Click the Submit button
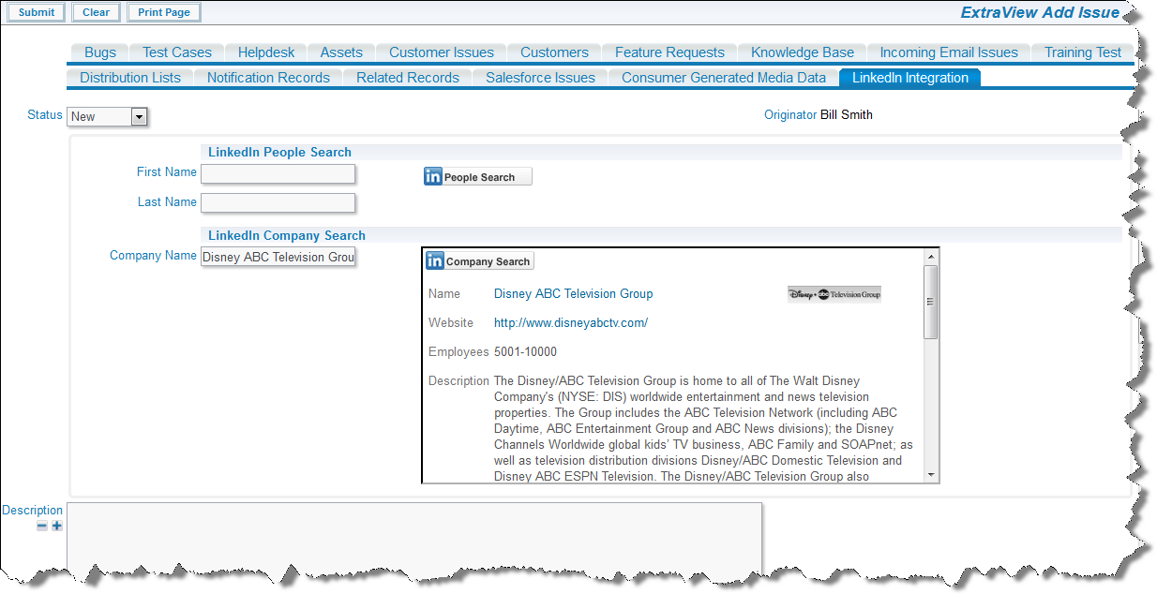This screenshot has height=594, width=1157. [37, 12]
